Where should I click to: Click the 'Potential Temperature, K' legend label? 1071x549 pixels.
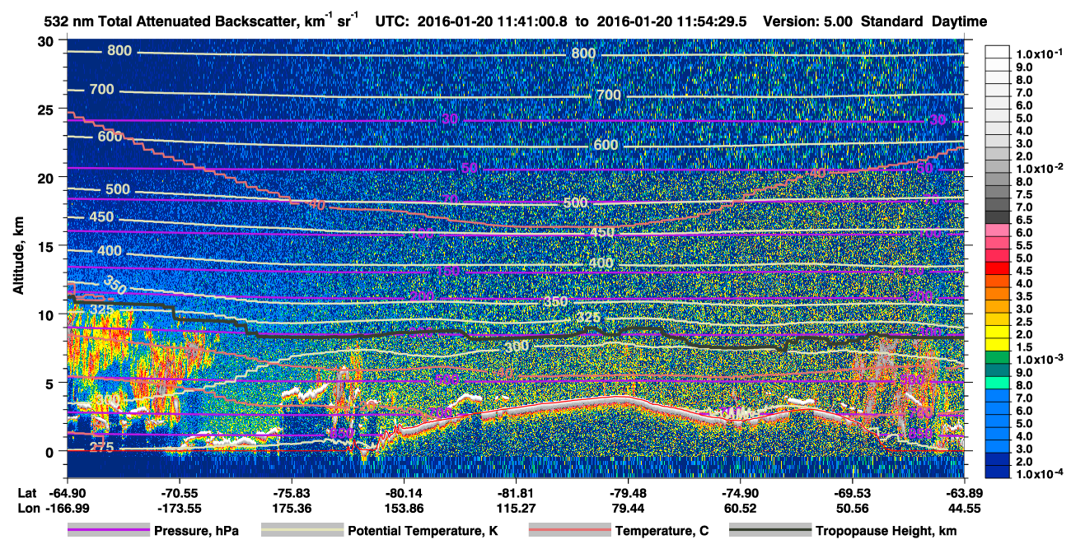point(421,531)
